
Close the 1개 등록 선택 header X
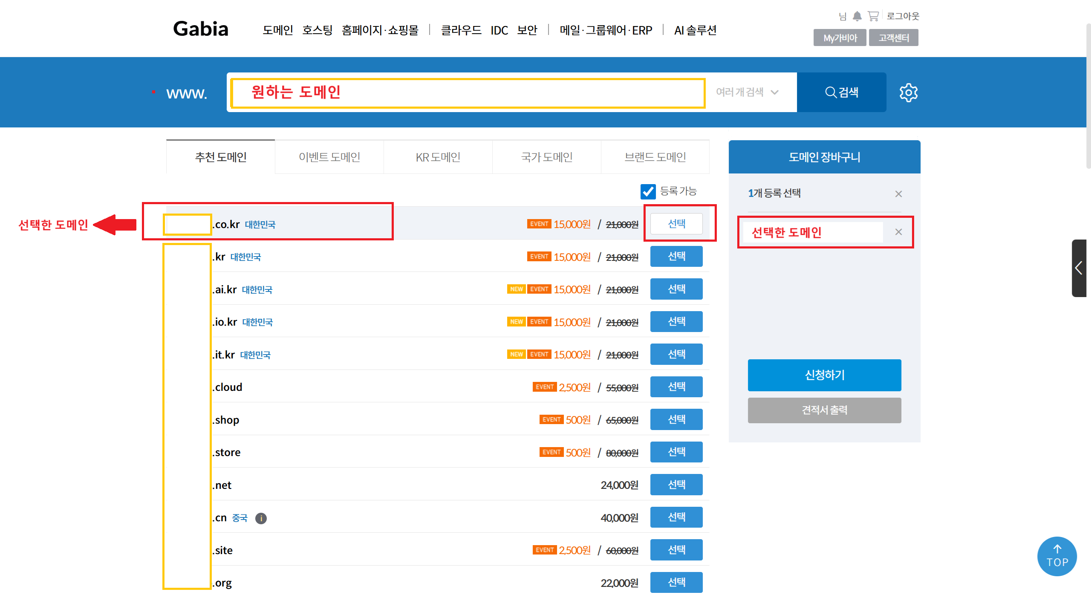(898, 194)
